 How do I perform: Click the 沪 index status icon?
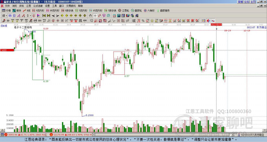(6, 135)
